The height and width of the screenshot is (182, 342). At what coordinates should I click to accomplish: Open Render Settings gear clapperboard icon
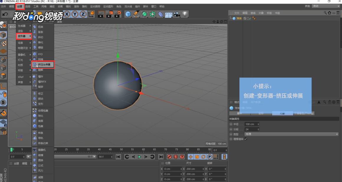[118, 14]
